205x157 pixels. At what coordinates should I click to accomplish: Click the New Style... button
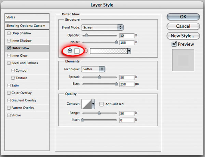tap(183, 35)
